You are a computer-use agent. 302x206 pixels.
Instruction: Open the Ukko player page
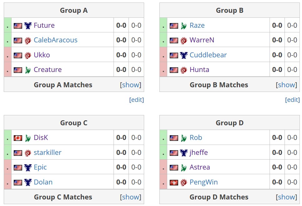point(42,55)
